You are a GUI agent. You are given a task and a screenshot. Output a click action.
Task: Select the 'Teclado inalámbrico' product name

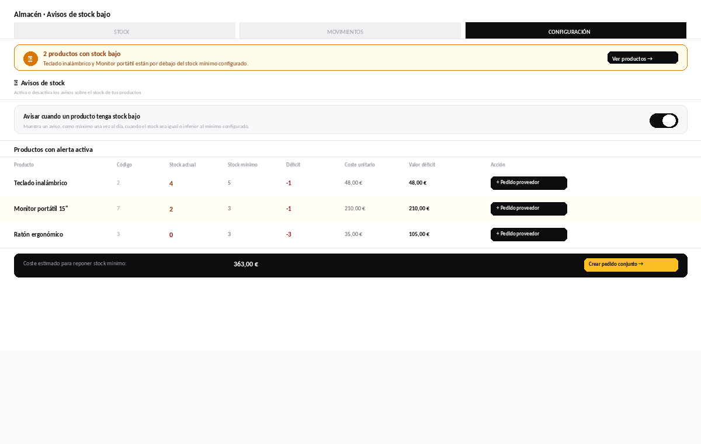coord(40,183)
